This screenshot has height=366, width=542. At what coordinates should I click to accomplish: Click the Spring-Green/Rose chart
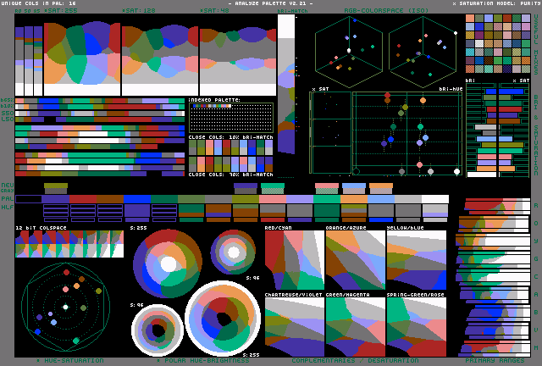pos(417,326)
